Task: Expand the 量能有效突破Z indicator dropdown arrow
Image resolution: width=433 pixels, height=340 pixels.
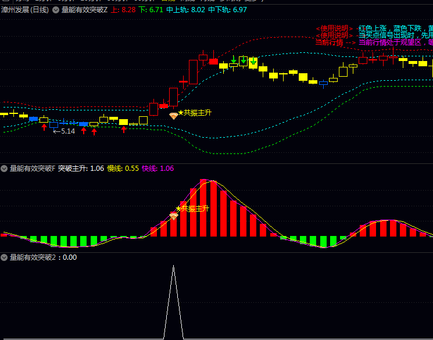Action: [56, 10]
